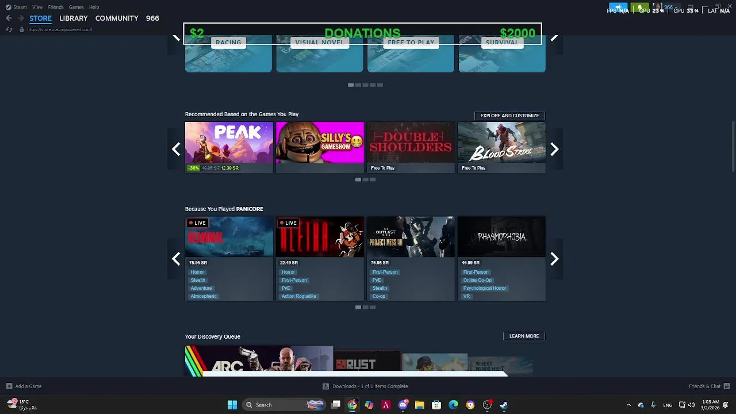
Task: Show previous recommended games with the left arrow
Action: 176,149
